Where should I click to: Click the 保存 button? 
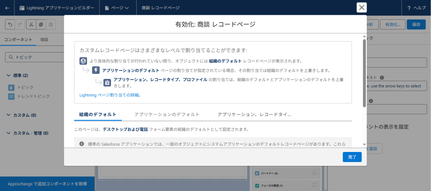[x=416, y=24]
